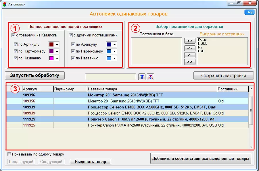The height and width of the screenshot is (171, 259).
Task: Click the magenta catalog 'по Названию' color swatch
Action: 51,59
